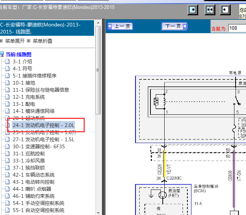Click the document icon beside 33-1 冷却风扇
This screenshot has height=215, width=246.
(7, 161)
